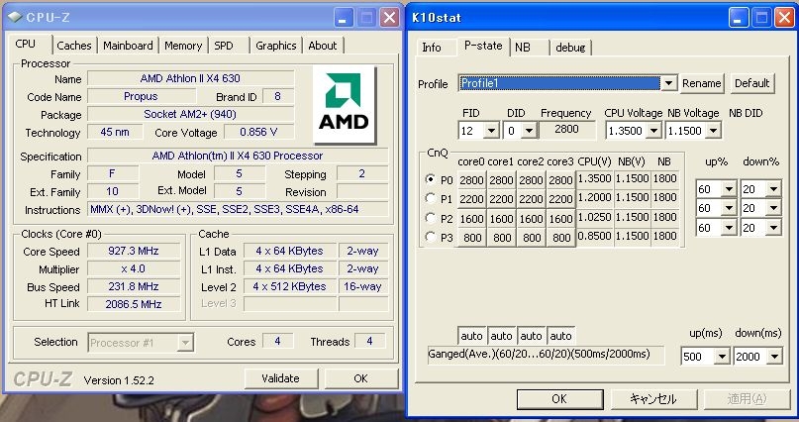The height and width of the screenshot is (422, 799).
Task: Select the P2 power state radio button
Action: tap(431, 218)
